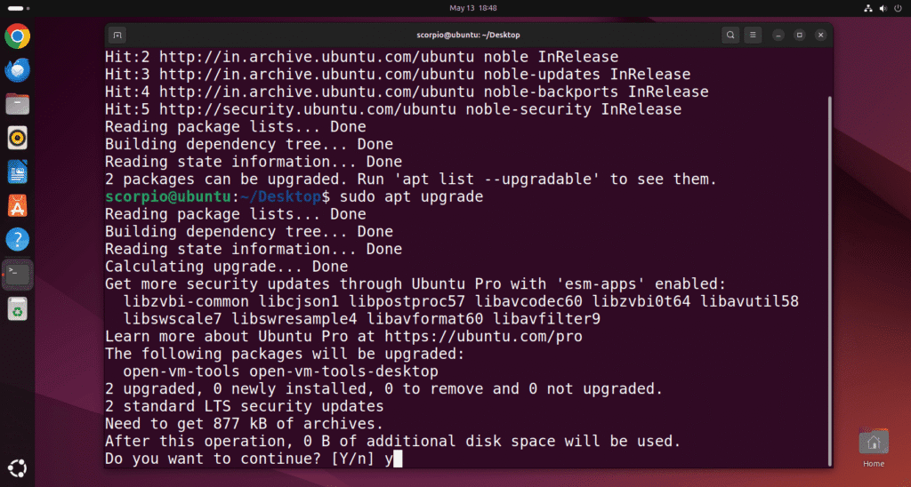Launch LibreOffice Writer from the dock

point(18,172)
